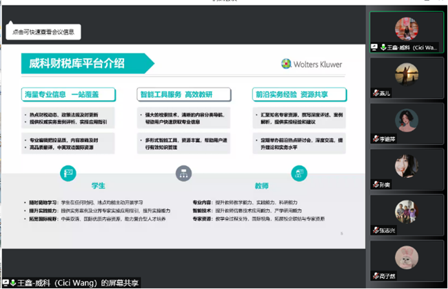Viewport: 448px width, 289px height.
Task: Click the 海量专业信息 一站覆盖 header box
Action: [x=68, y=94]
